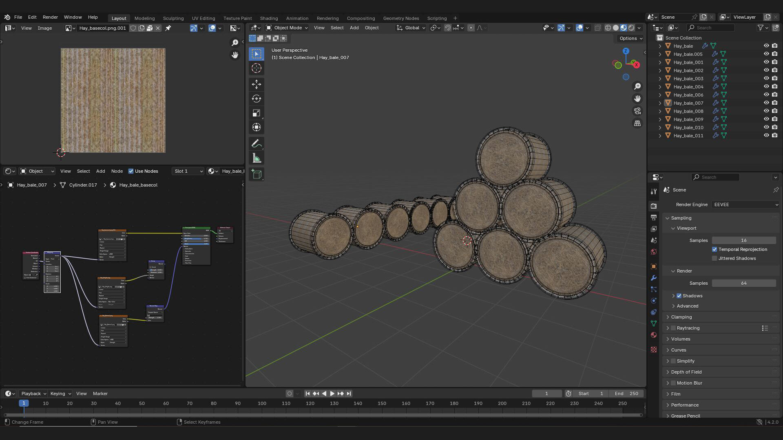Uncheck Temporal Reprojection

[714, 249]
